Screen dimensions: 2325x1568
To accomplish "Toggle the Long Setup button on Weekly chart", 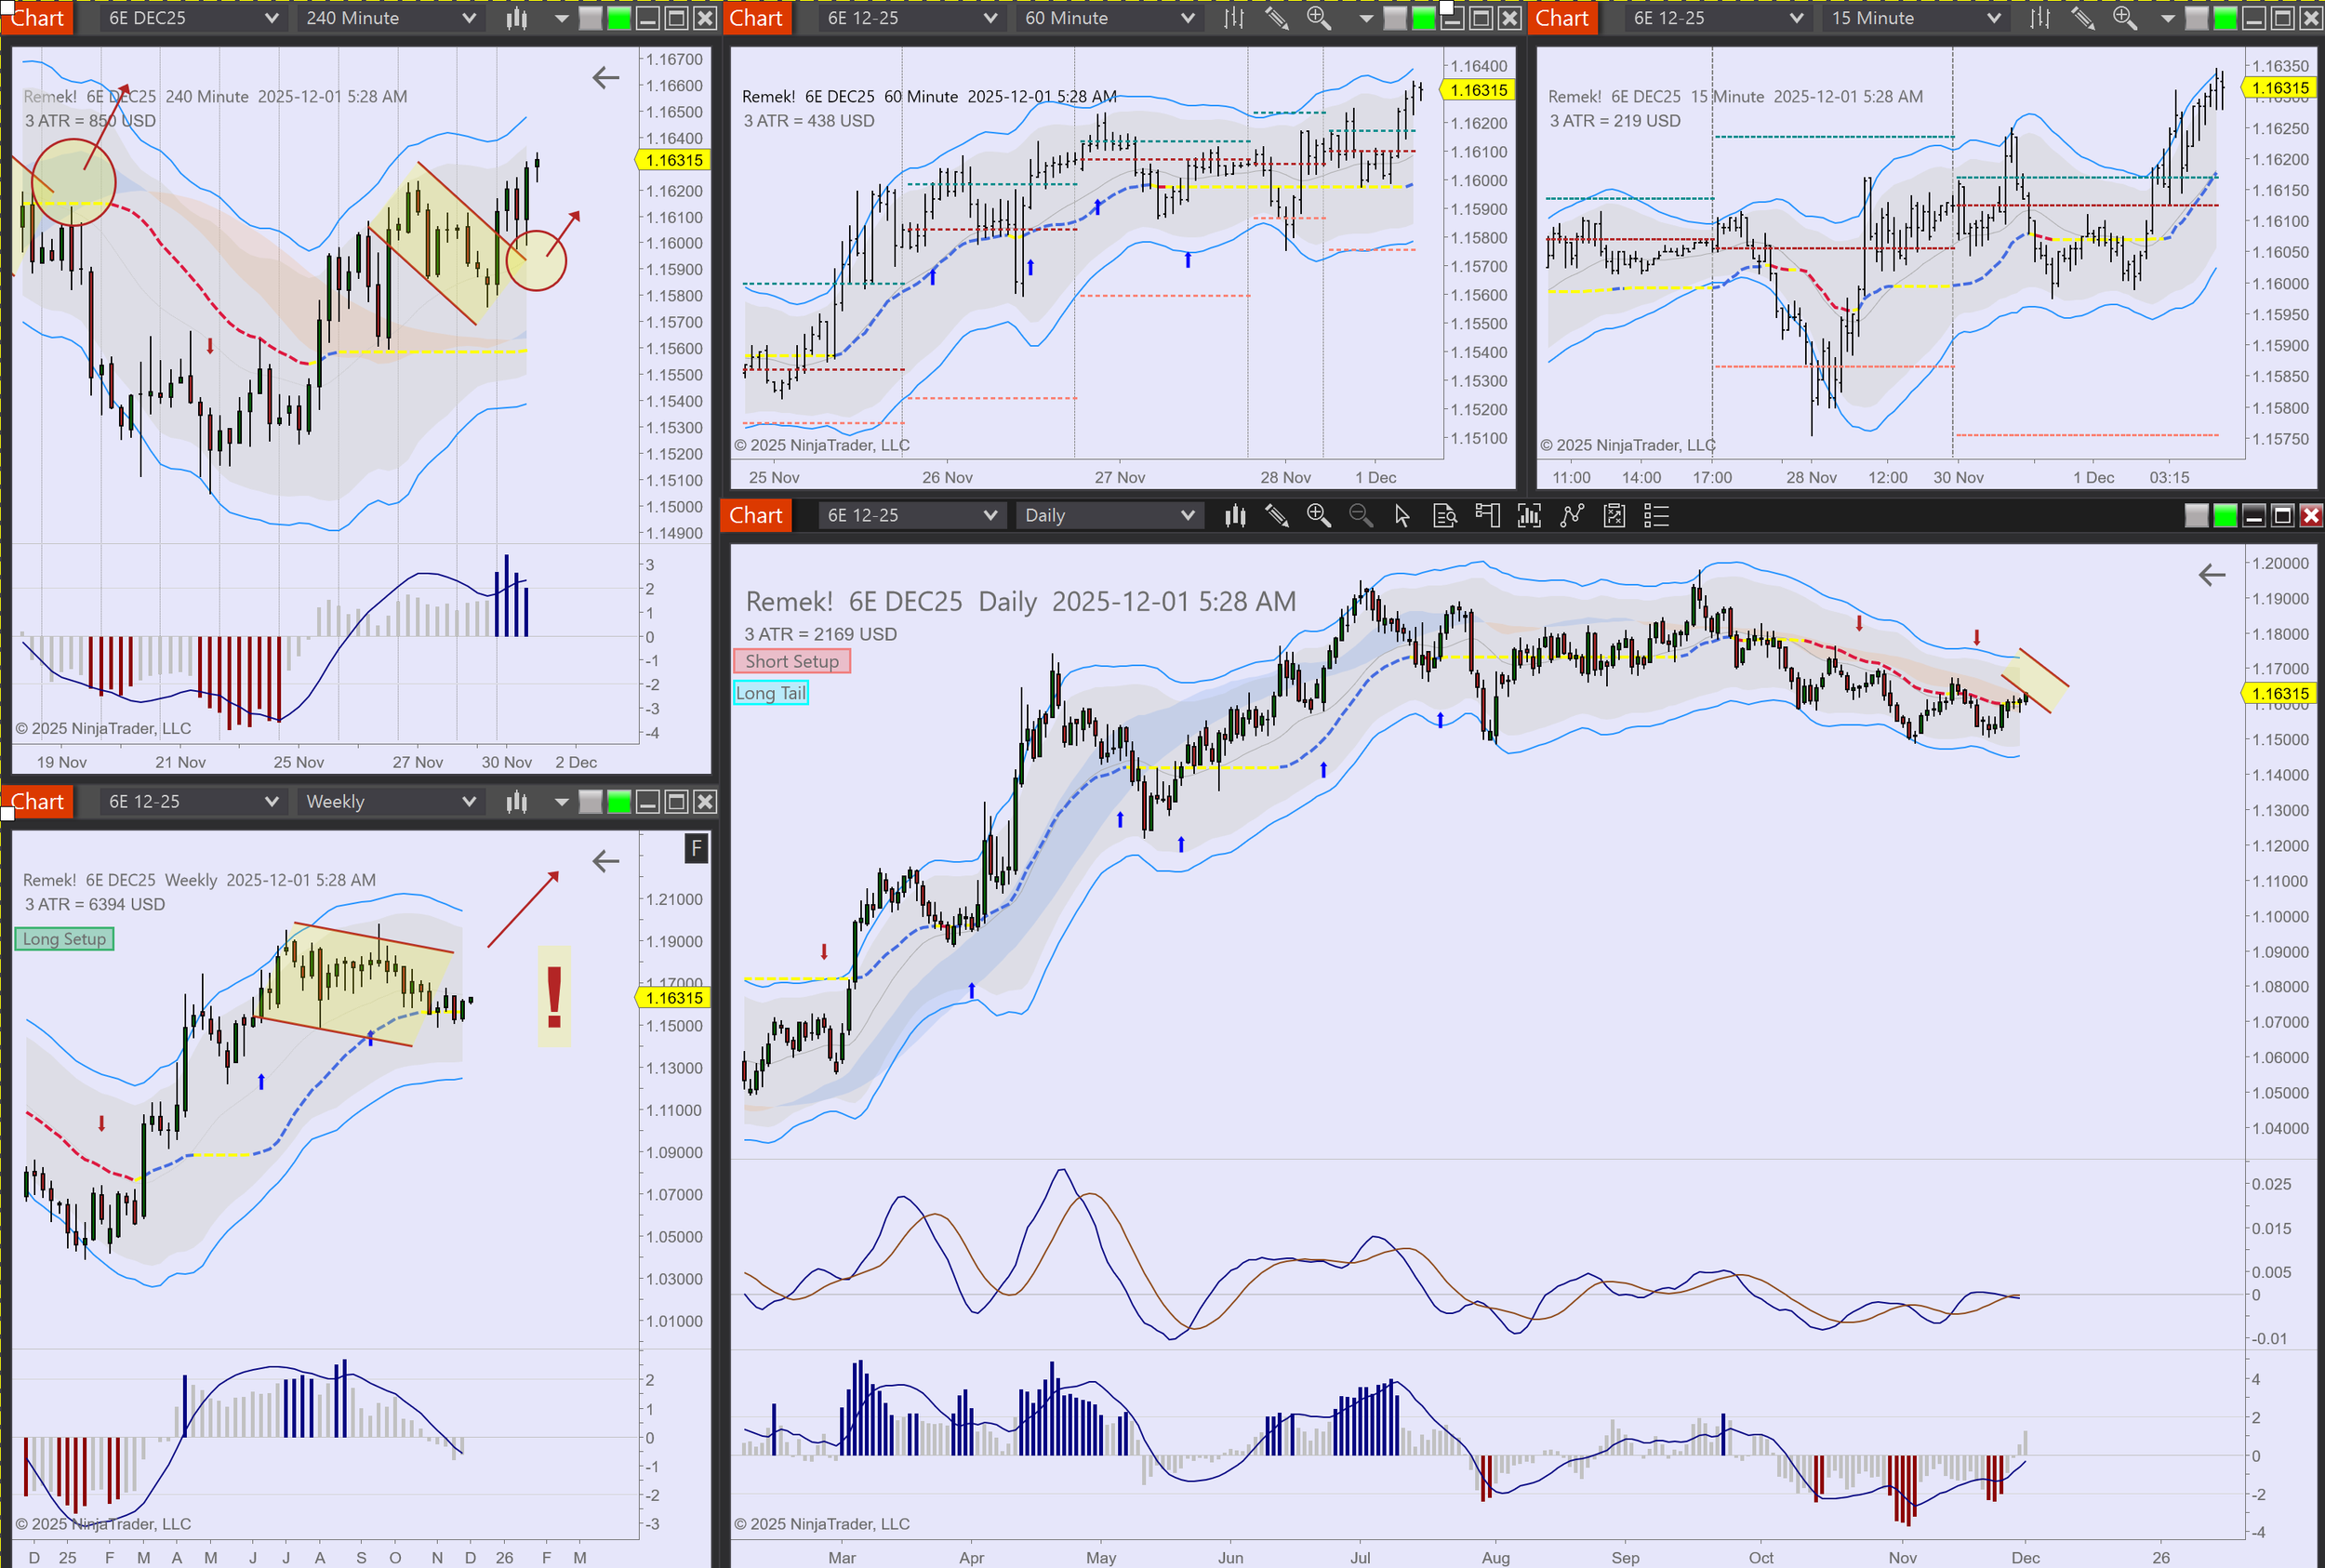I will [x=64, y=939].
